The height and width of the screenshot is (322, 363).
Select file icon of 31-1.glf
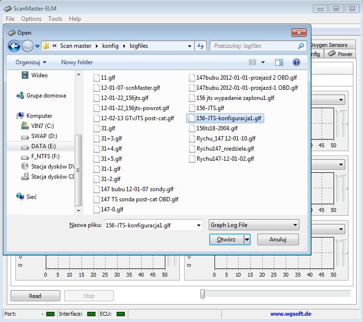point(96,169)
